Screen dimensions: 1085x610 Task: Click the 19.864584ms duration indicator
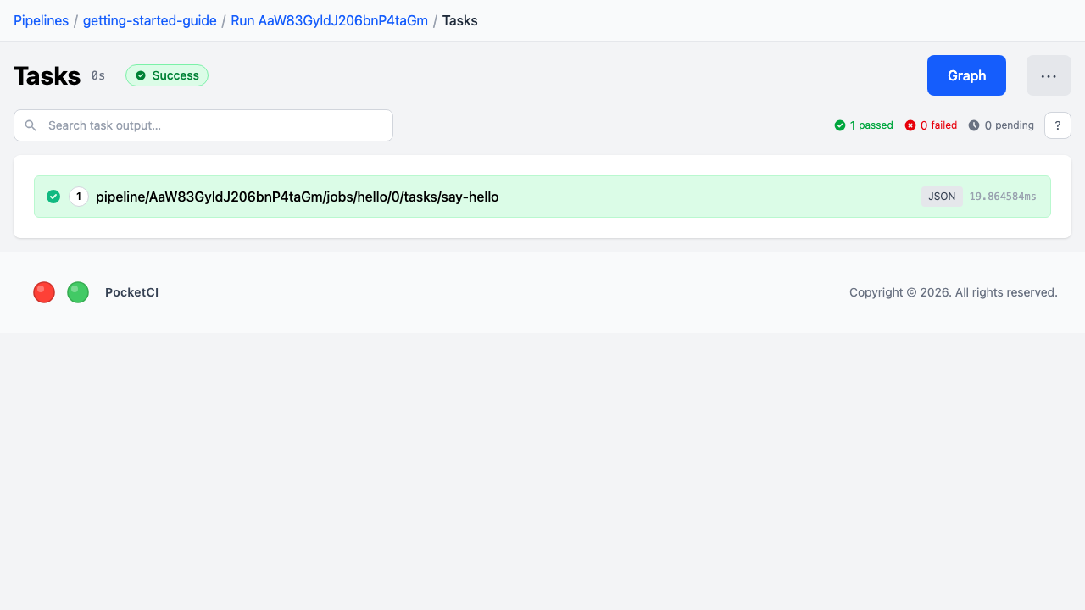1004,196
